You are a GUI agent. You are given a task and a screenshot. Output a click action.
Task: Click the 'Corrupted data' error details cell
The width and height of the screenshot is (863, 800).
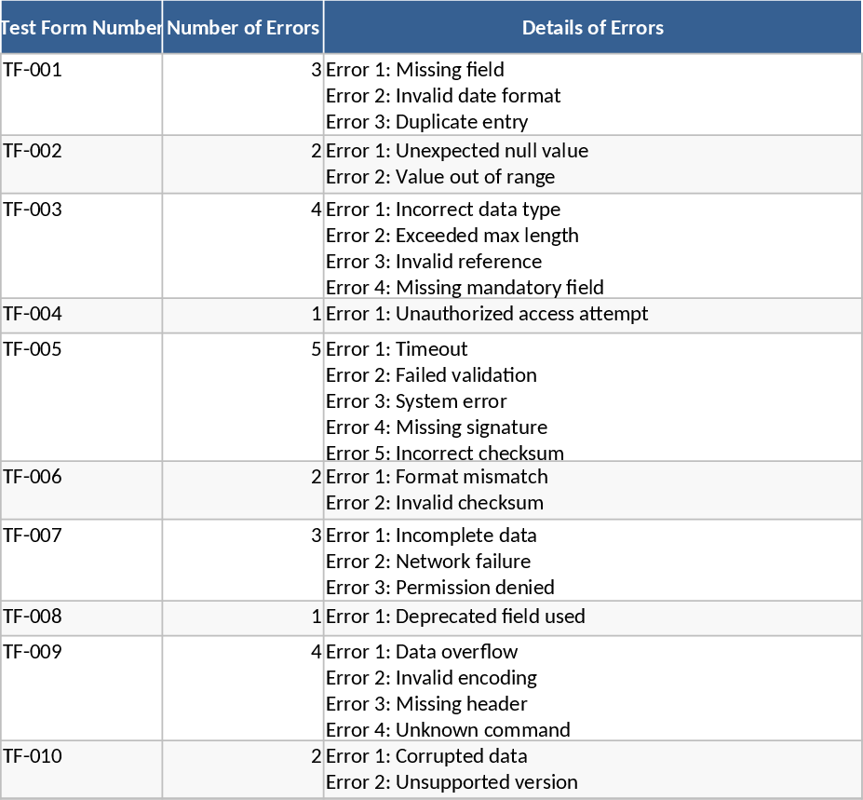[592, 768]
